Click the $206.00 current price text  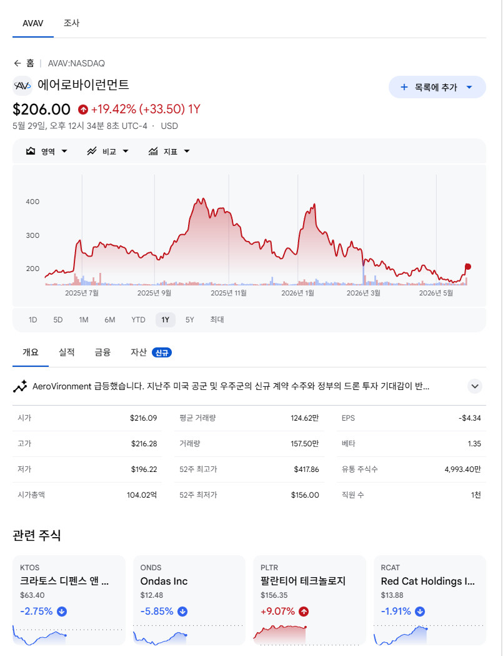41,109
